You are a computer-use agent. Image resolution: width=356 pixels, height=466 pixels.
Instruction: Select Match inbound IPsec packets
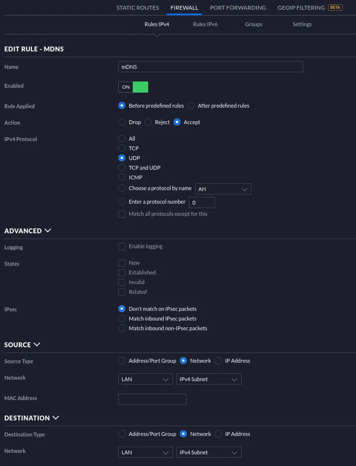click(x=122, y=319)
